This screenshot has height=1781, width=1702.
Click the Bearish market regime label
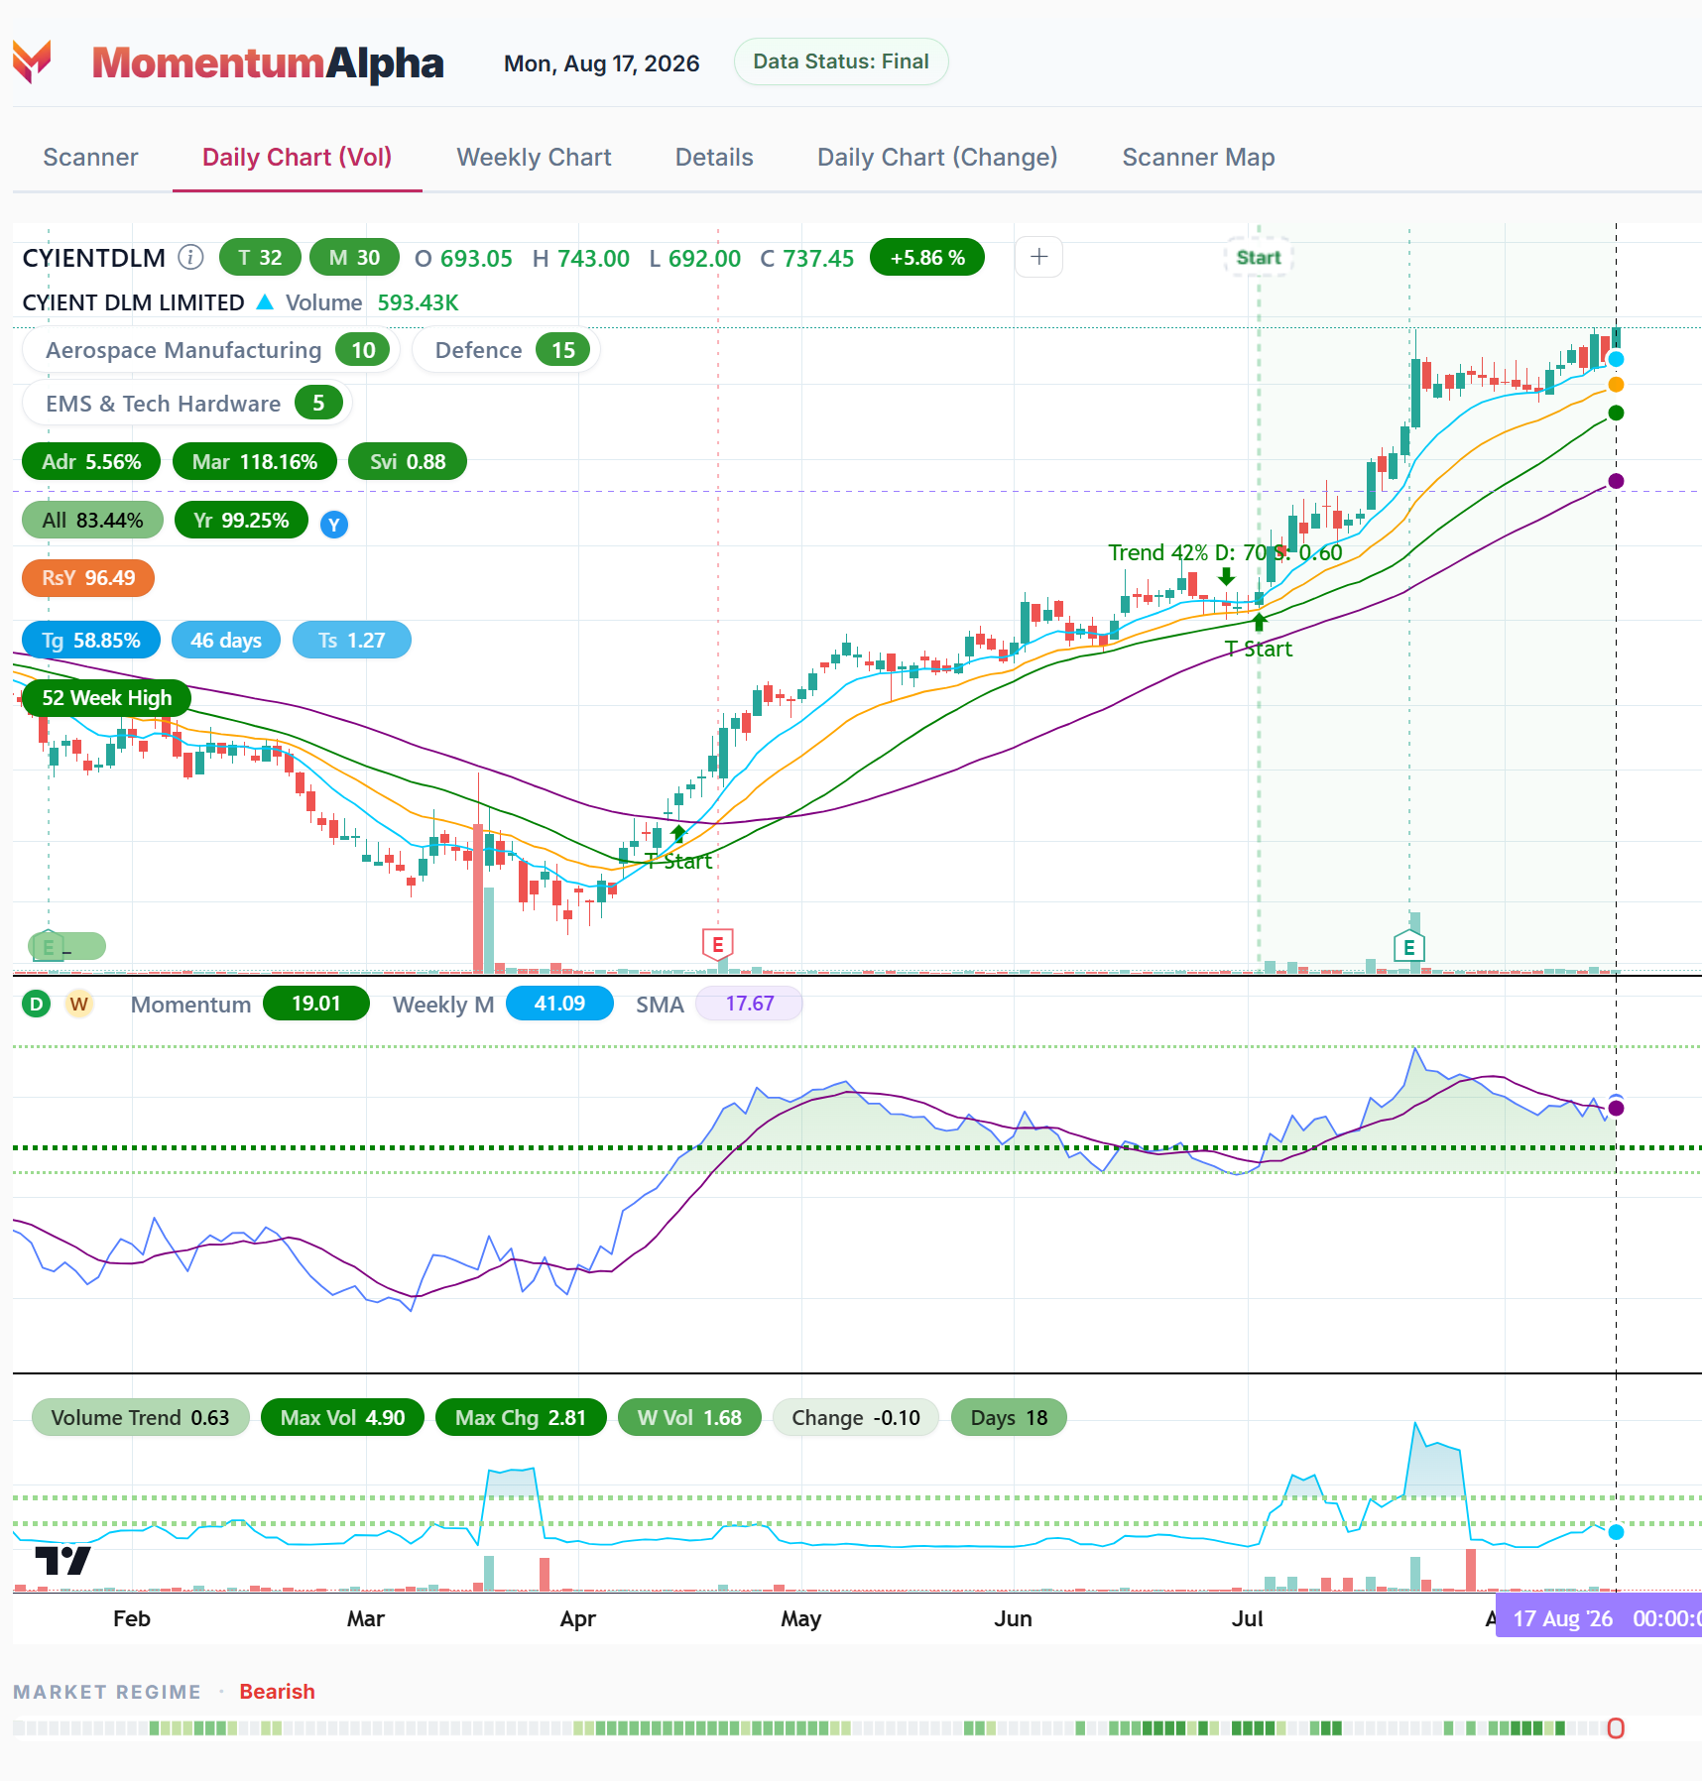coord(277,1692)
